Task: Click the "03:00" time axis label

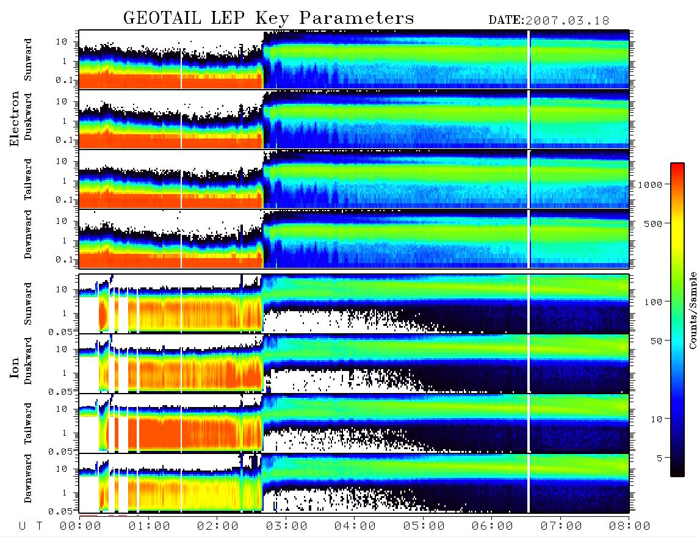Action: pyautogui.click(x=287, y=527)
